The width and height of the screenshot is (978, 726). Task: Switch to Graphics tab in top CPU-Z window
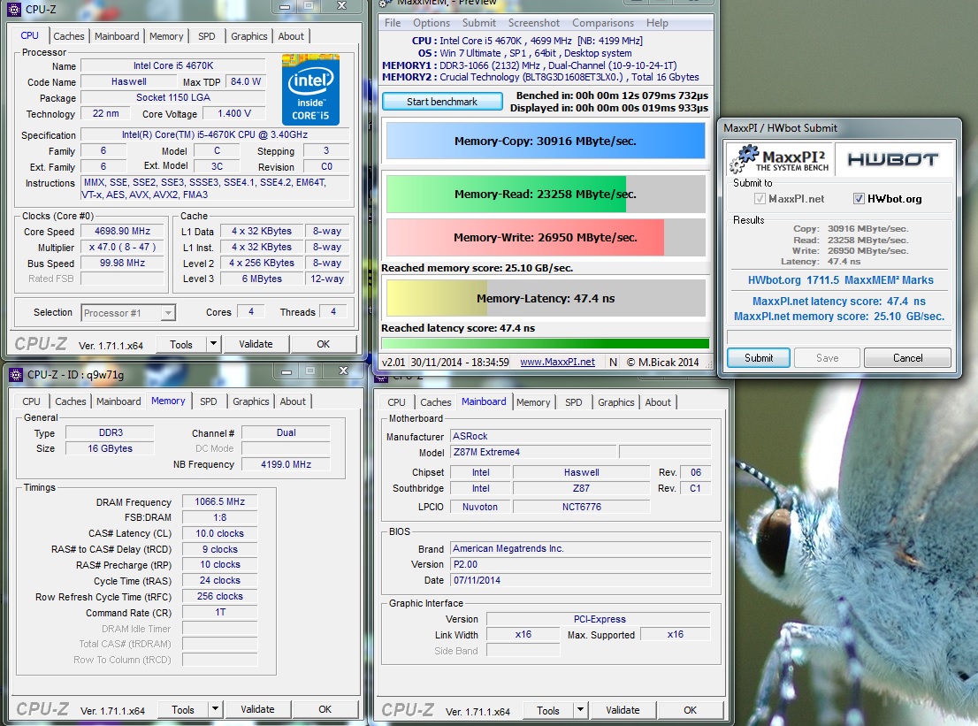248,36
